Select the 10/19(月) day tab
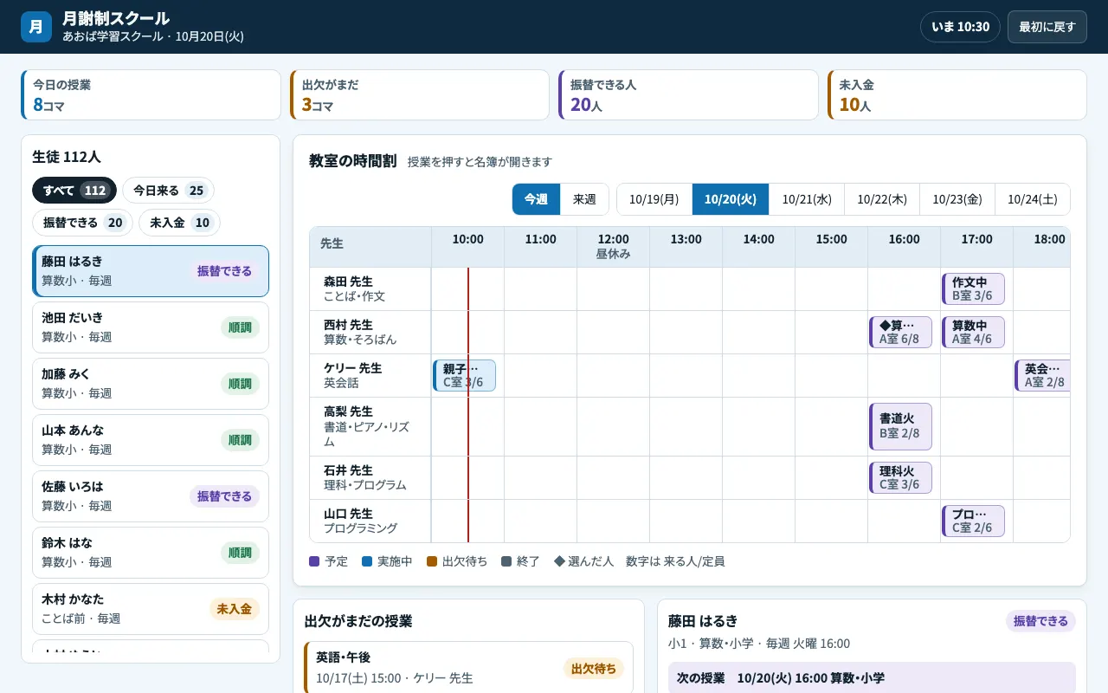 (x=654, y=199)
